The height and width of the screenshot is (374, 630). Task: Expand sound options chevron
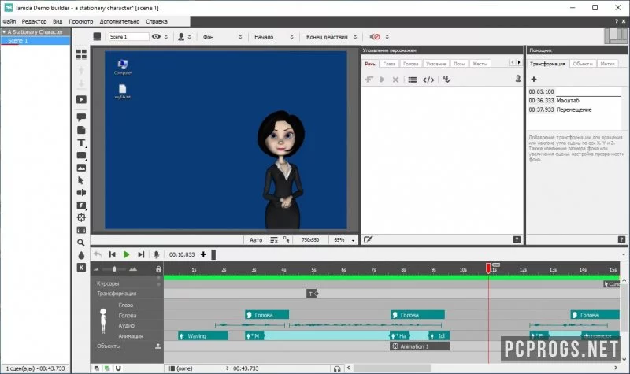click(x=387, y=36)
